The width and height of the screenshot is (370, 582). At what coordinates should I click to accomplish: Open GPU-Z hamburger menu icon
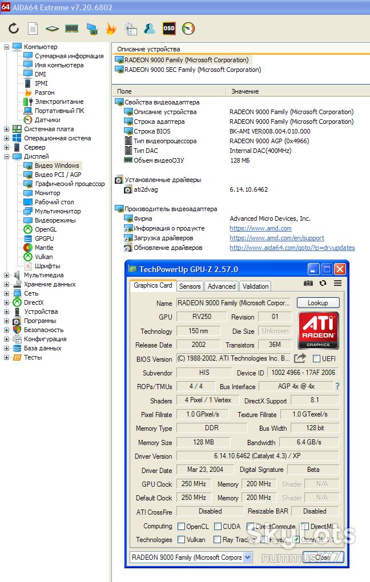pos(337,283)
